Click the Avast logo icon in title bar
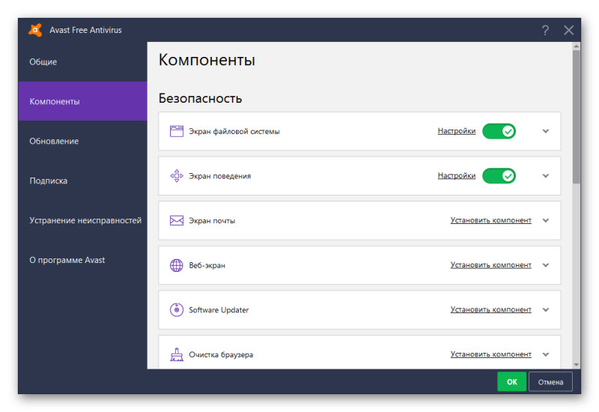 pyautogui.click(x=35, y=30)
